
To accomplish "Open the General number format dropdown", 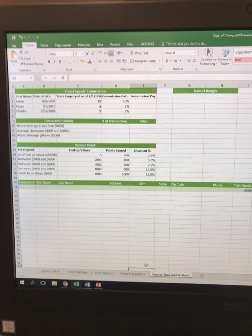I will [195, 53].
